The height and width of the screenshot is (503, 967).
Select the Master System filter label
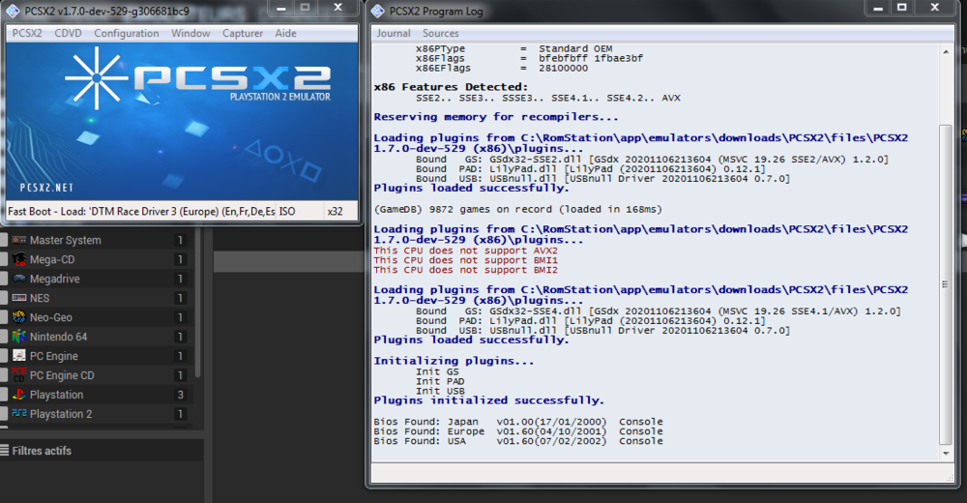click(66, 240)
